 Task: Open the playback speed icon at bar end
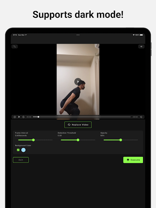[141, 117]
